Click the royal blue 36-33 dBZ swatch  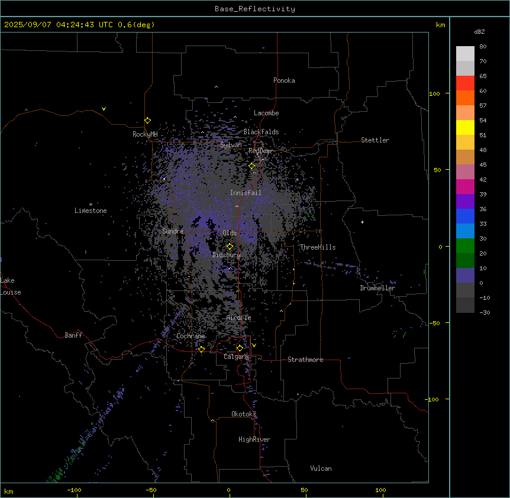[465, 216]
